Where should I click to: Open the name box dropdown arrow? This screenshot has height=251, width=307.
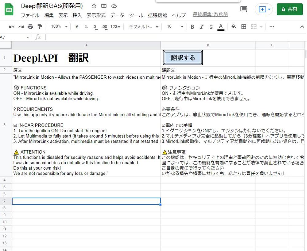(28, 37)
